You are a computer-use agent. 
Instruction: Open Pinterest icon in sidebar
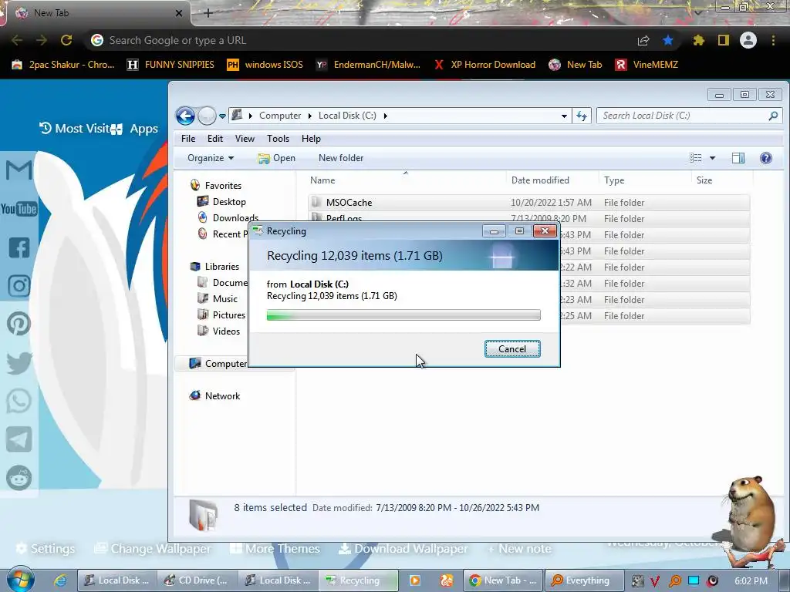pos(19,325)
